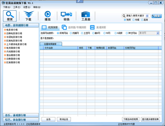Expand the 港台剧排行榜 tree node

(5, 55)
